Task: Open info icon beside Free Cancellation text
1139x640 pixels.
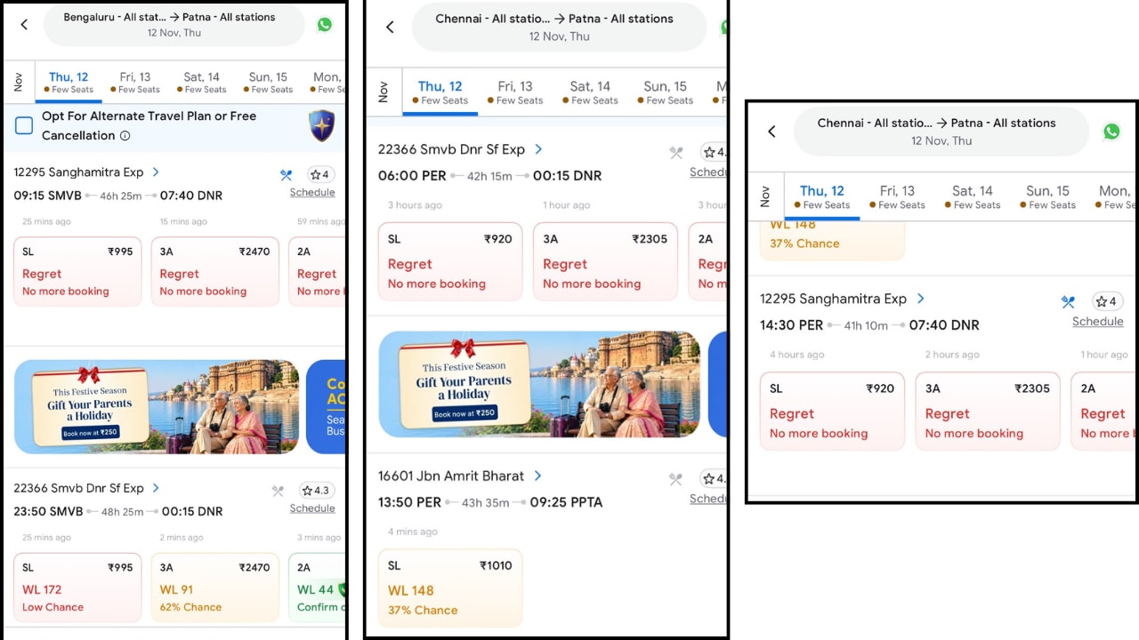Action: pos(125,136)
